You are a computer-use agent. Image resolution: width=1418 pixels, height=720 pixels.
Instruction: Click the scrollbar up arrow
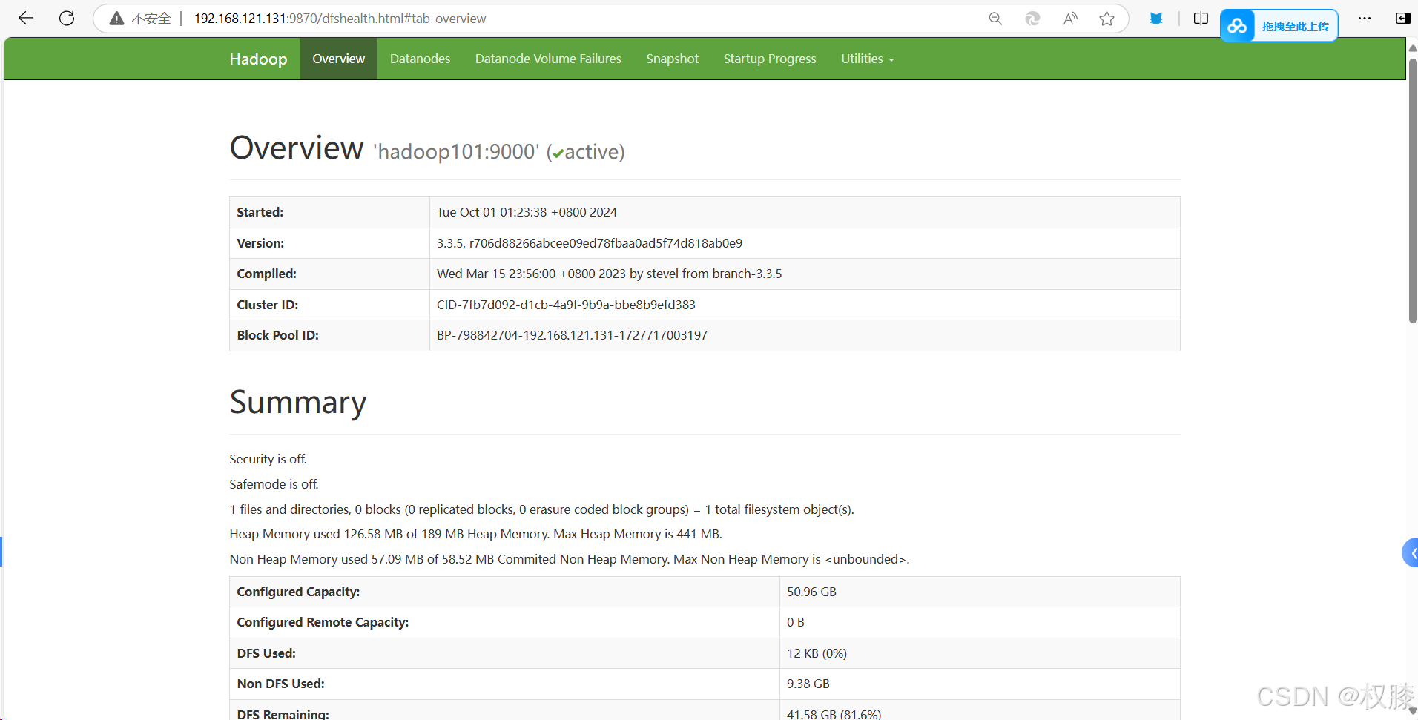tap(1412, 47)
